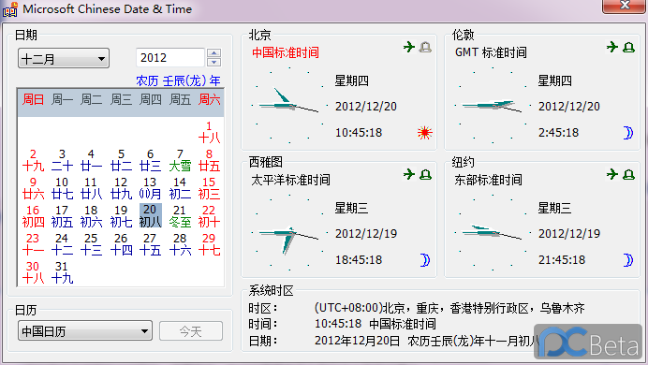This screenshot has width=648, height=365.
Task: Click the 周六 weekday column header
Action: [x=209, y=99]
